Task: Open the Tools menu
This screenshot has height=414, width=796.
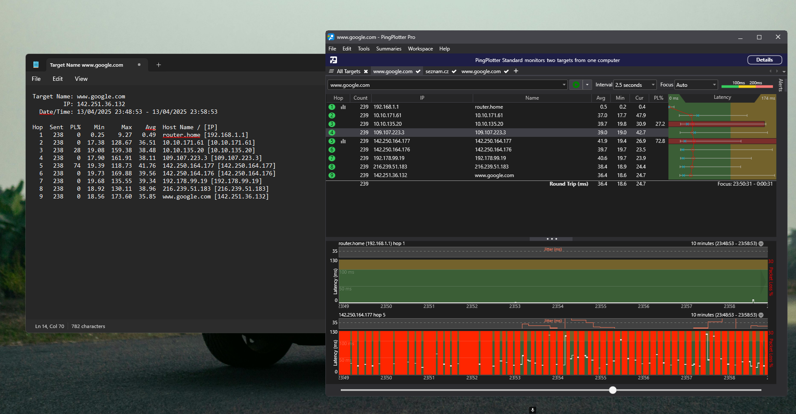Action: [364, 49]
